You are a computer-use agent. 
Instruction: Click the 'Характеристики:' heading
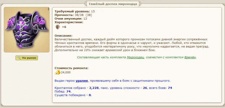pos(69,22)
